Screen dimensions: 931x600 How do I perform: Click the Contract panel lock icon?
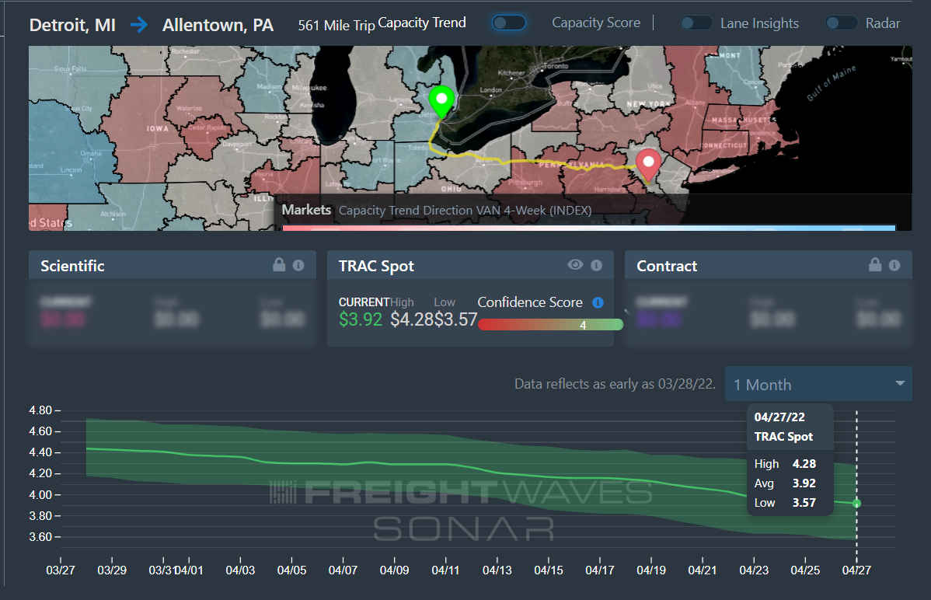875,265
